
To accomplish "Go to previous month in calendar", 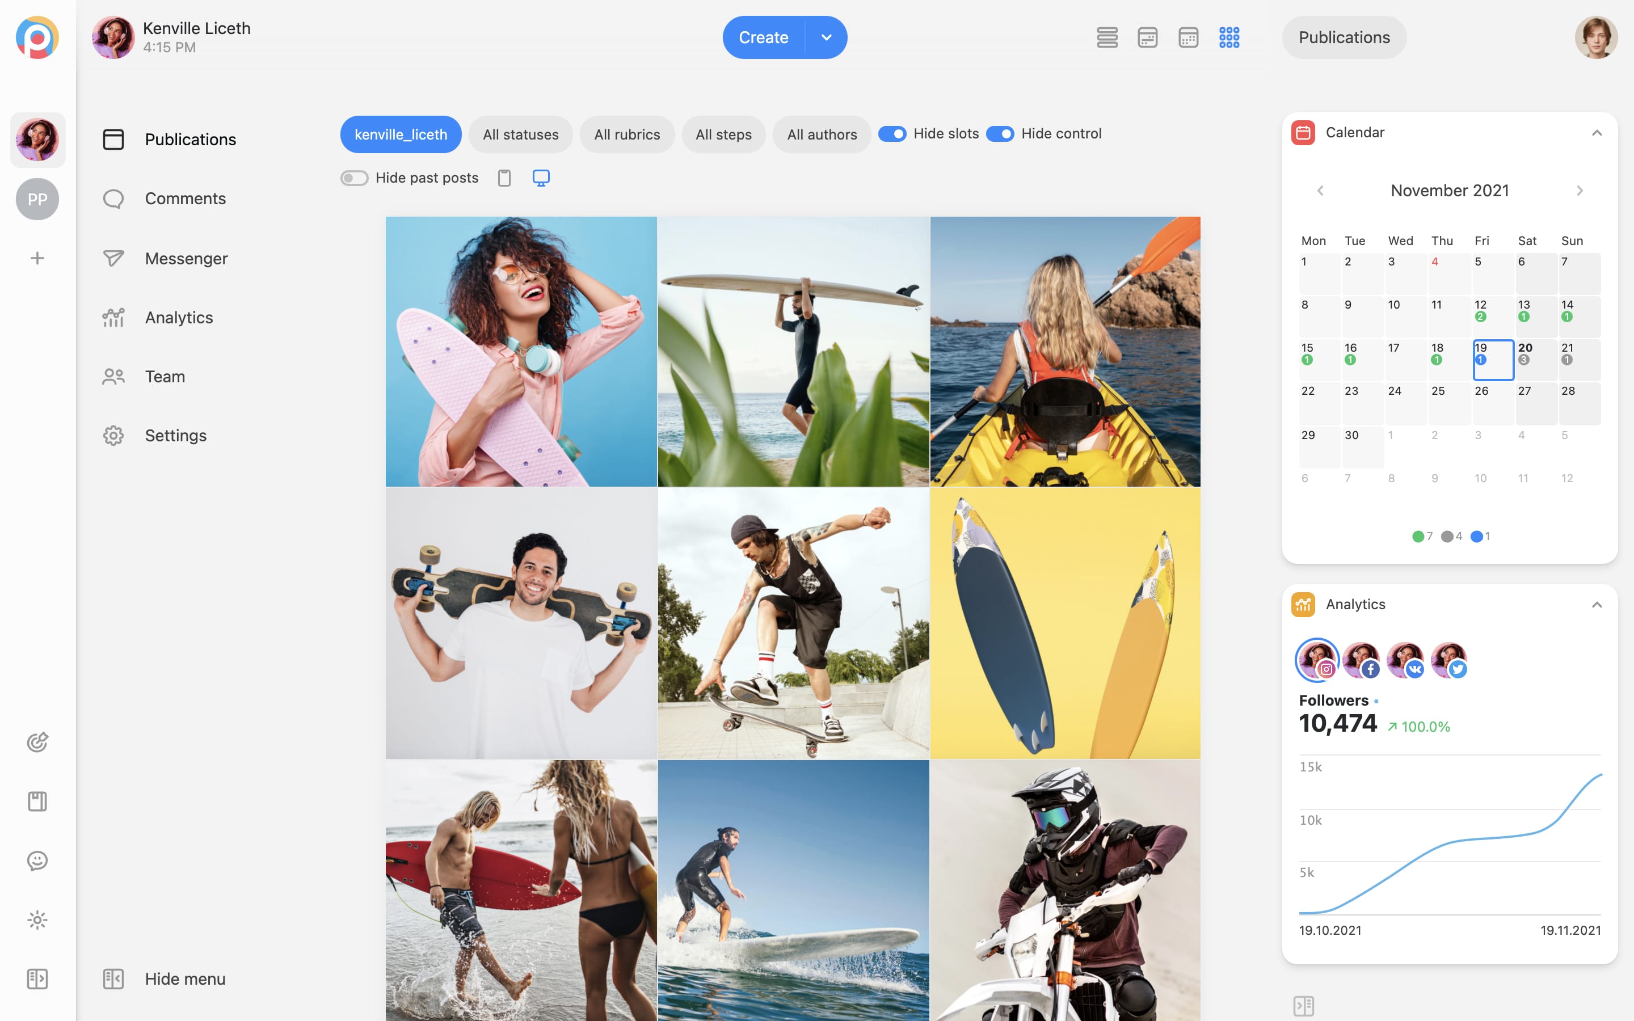I will pyautogui.click(x=1321, y=191).
